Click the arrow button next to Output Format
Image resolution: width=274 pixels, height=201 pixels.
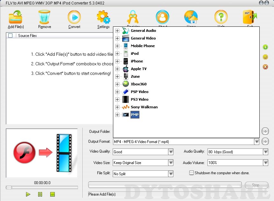click(265, 141)
